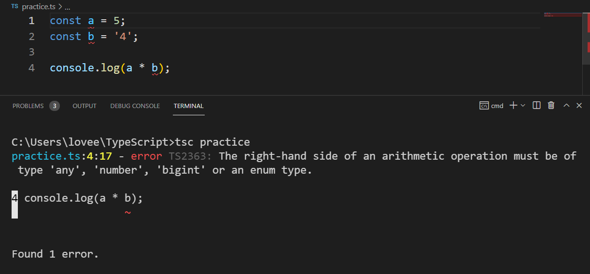This screenshot has width=590, height=274.
Task: Click the TS file icon in breadcrumb
Action: click(14, 7)
